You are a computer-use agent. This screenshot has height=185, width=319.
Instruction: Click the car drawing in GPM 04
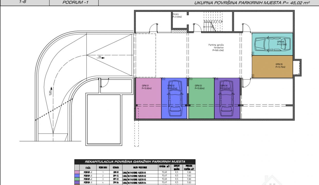click(227, 99)
